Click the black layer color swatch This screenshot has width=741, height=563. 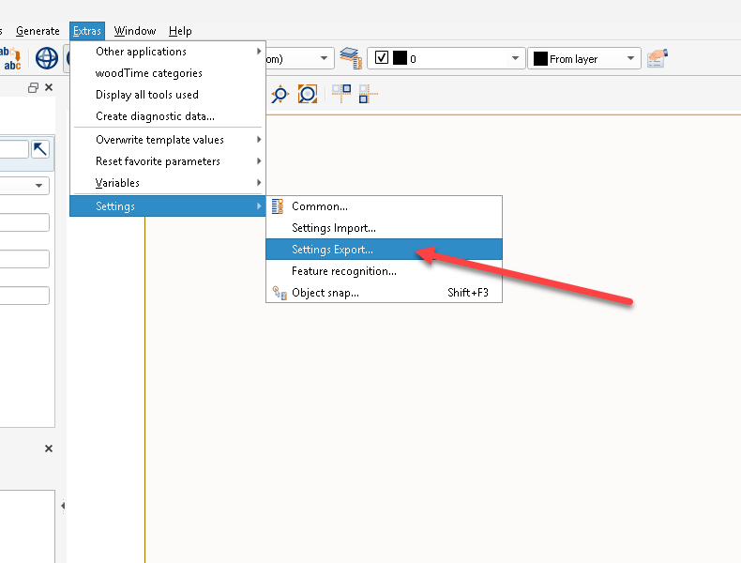click(x=400, y=57)
